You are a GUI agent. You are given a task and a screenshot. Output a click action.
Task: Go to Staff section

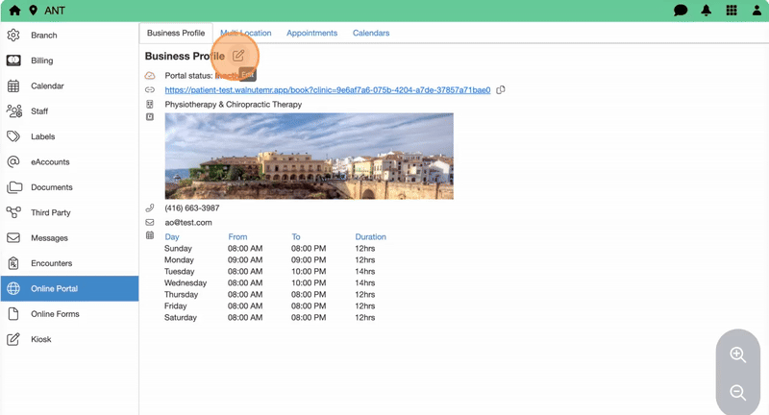(x=39, y=111)
